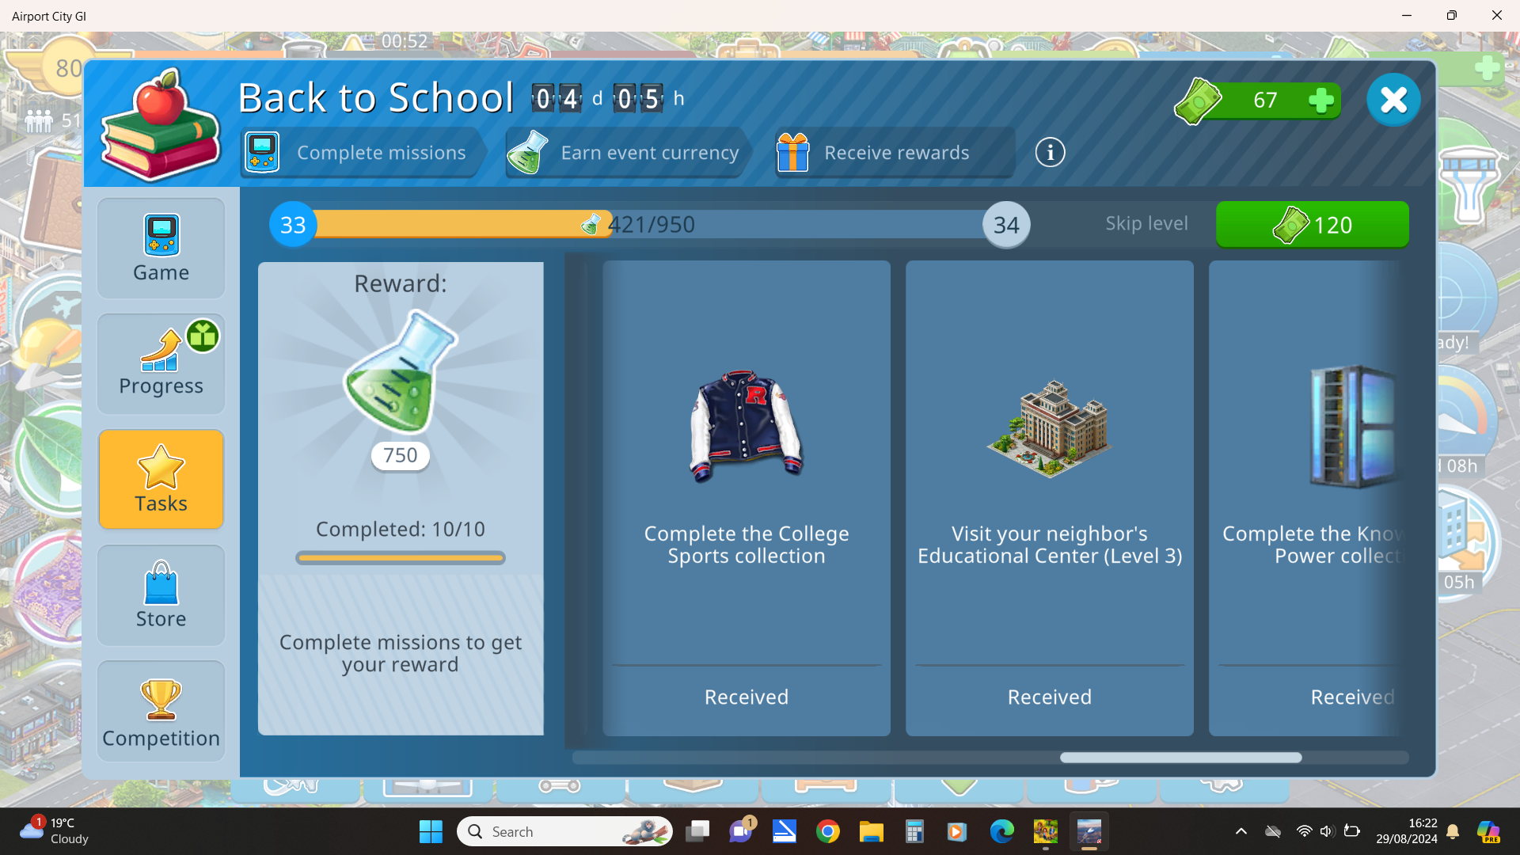Open Microsoft Edge from the taskbar
The width and height of the screenshot is (1520, 855).
(x=1001, y=831)
